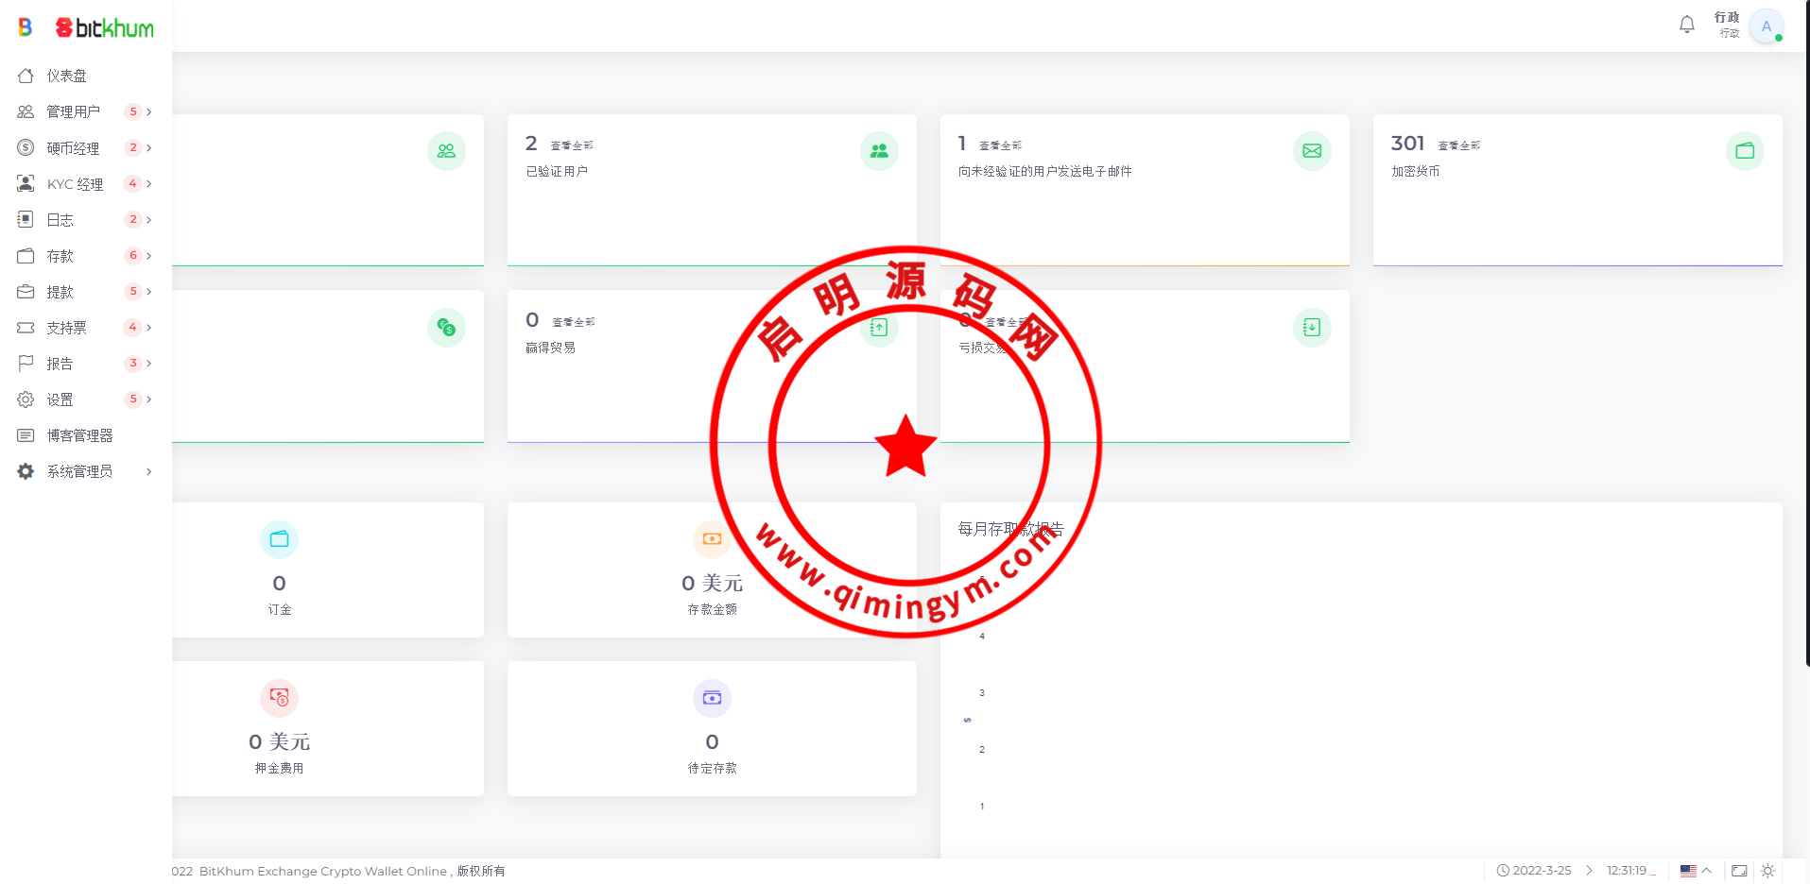Click the BitKhum logo
This screenshot has height=884, width=1810.
point(105,28)
